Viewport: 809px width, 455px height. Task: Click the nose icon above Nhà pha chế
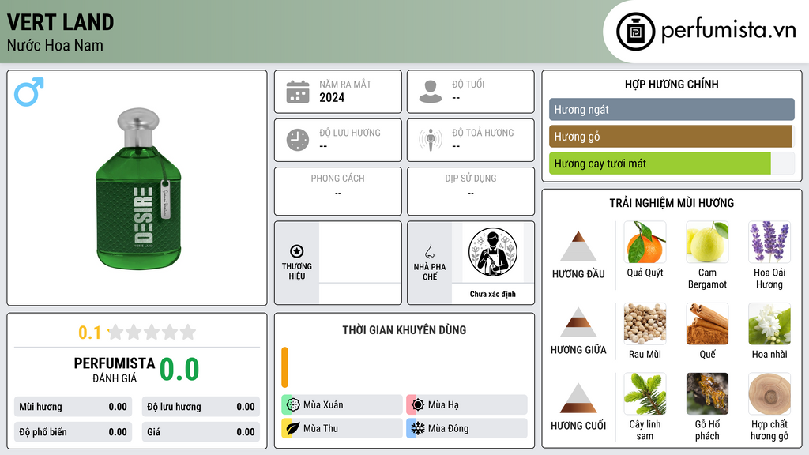tap(429, 251)
